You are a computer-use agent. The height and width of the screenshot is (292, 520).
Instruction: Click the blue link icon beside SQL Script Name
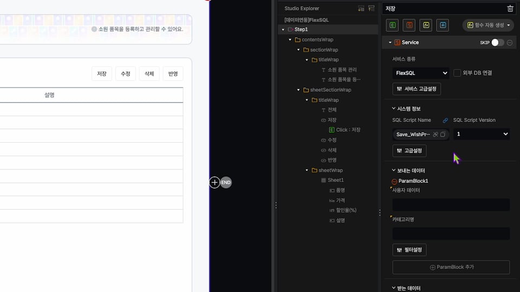[x=445, y=121]
